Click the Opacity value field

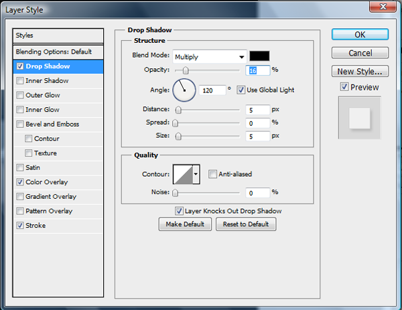tap(258, 70)
